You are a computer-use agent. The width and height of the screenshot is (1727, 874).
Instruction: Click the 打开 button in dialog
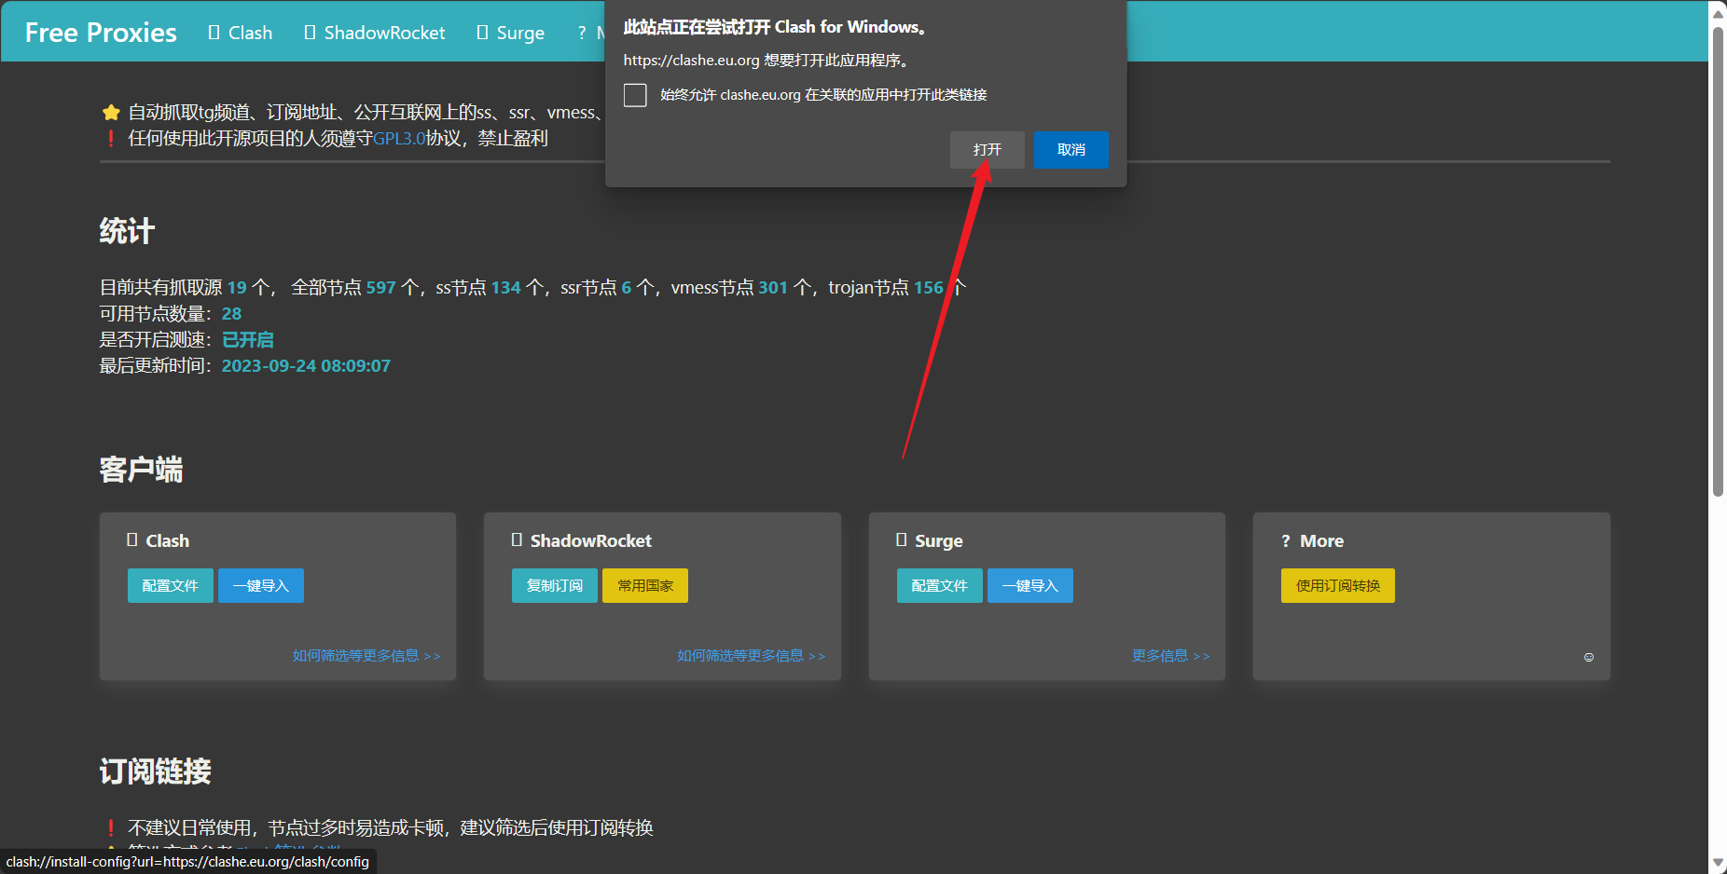(x=987, y=150)
